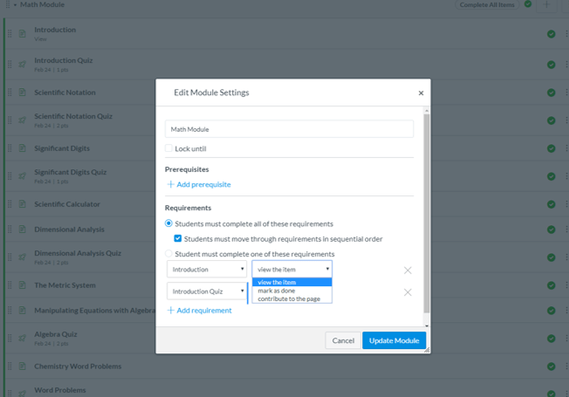Click the Update Module button
Screen dimensions: 569x397
pos(394,340)
